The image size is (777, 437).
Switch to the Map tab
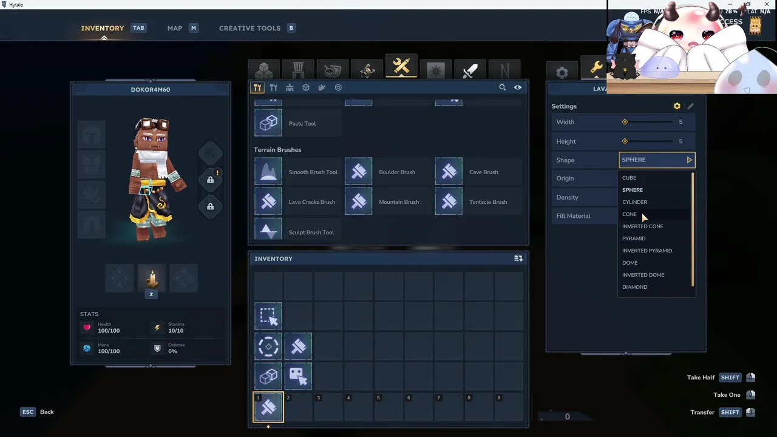175,28
